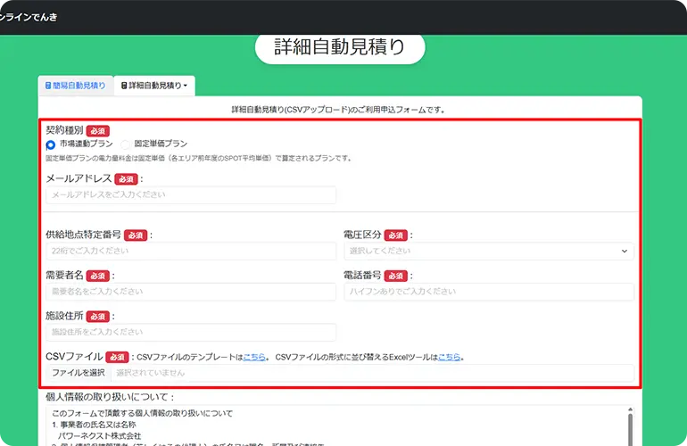Click the calculator icon on 詳細自動見積り tab
Screen dimensions: 687x446
pyautogui.click(x=124, y=86)
